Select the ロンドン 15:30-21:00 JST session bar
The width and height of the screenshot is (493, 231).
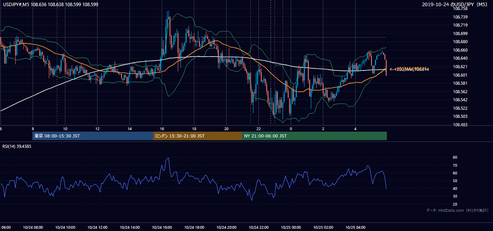[198, 136]
